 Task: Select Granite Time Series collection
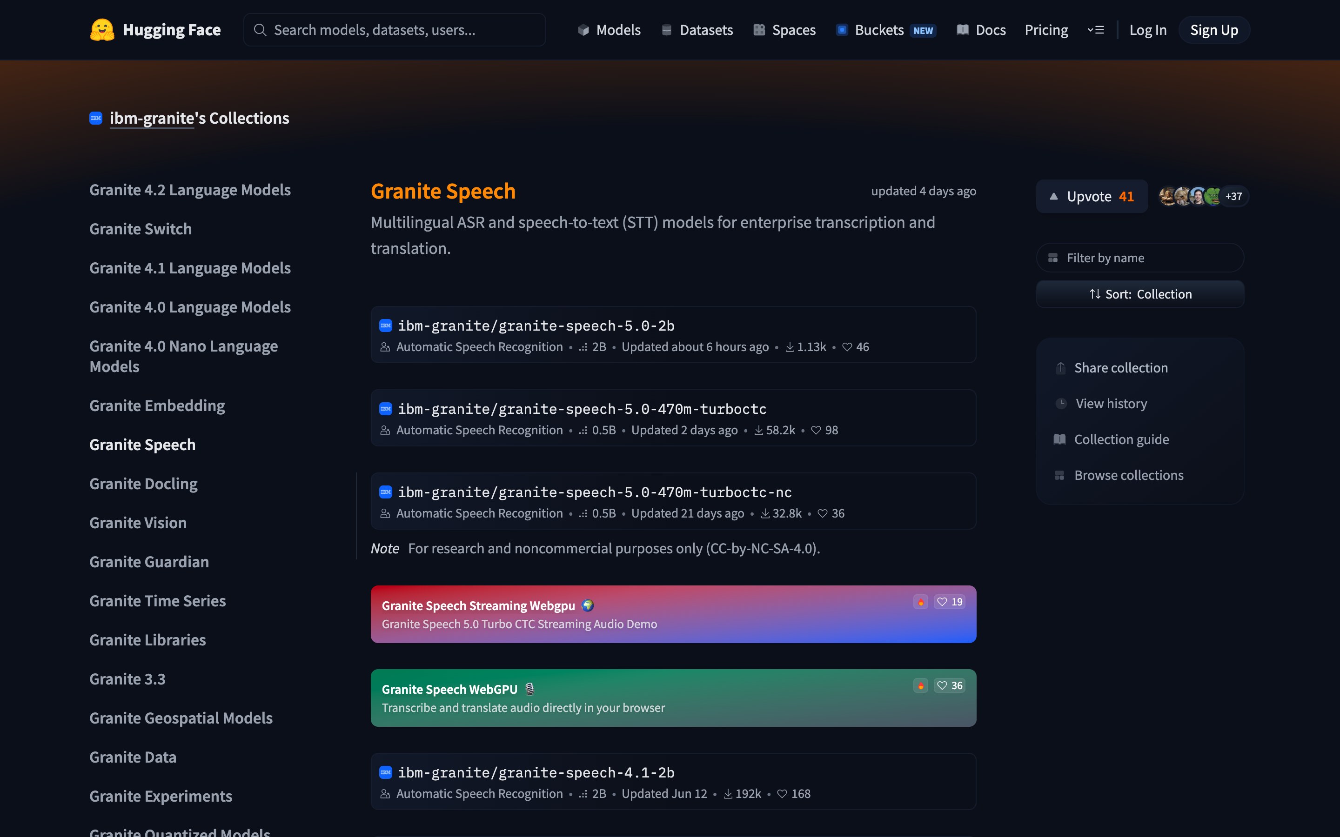coord(158,601)
